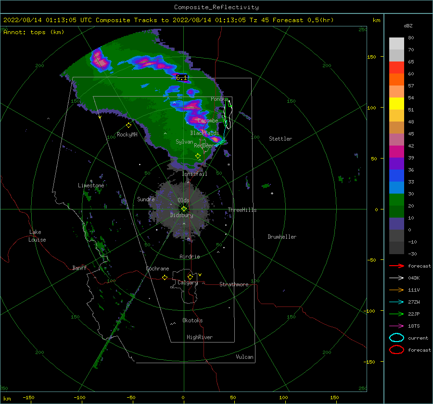Click the cyan current ellipse legend icon
The image size is (433, 404).
point(396,338)
